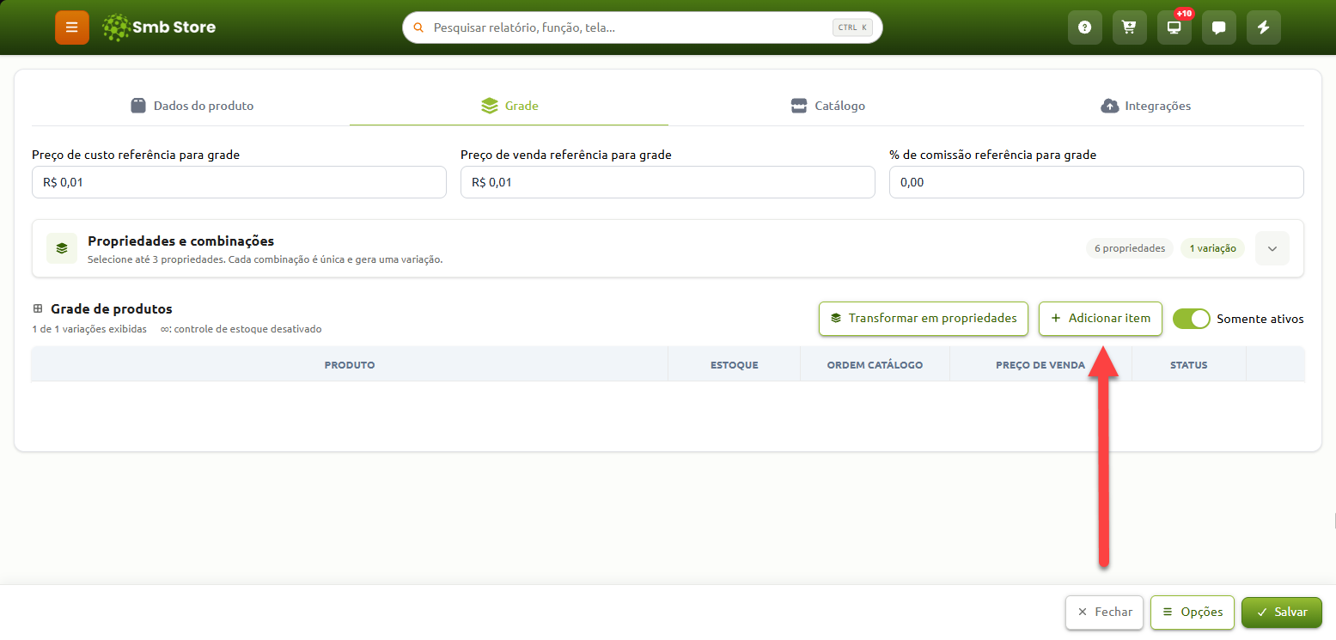This screenshot has width=1336, height=640.
Task: Click the lightning bolt quick actions icon
Action: (1263, 27)
